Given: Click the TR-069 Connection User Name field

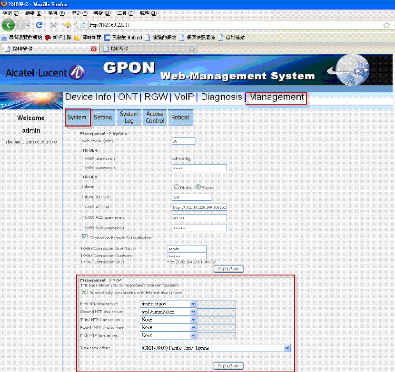Looking at the screenshot, I should click(187, 249).
